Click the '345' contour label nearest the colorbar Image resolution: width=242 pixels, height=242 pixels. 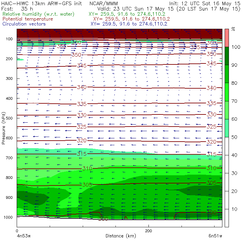(x=212, y=63)
